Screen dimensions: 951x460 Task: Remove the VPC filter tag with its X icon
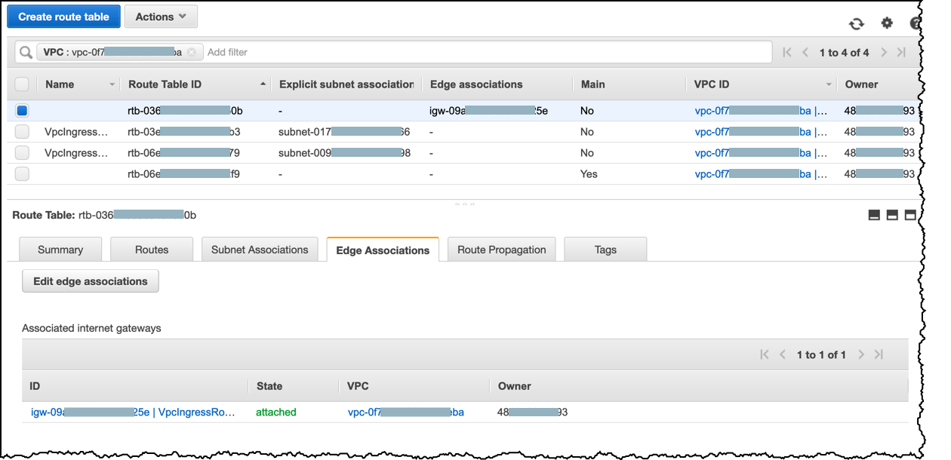pos(191,51)
